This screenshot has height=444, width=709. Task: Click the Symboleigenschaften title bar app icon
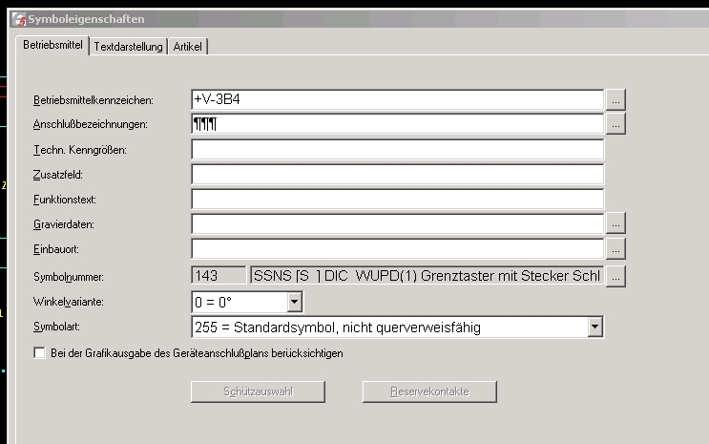(19, 19)
